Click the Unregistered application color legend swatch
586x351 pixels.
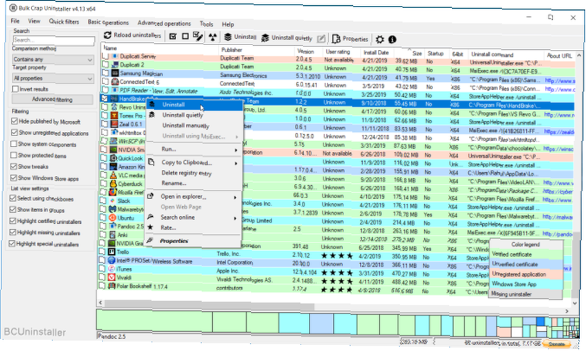526,274
